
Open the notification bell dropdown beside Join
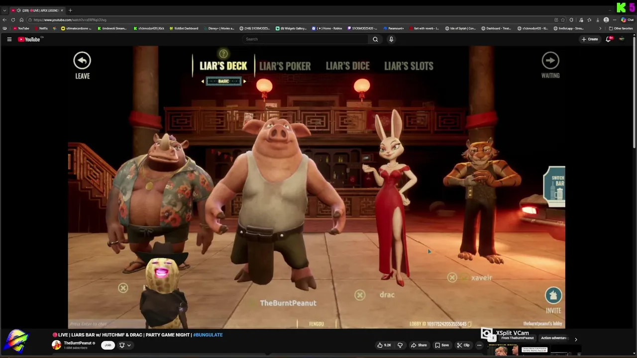(125, 345)
